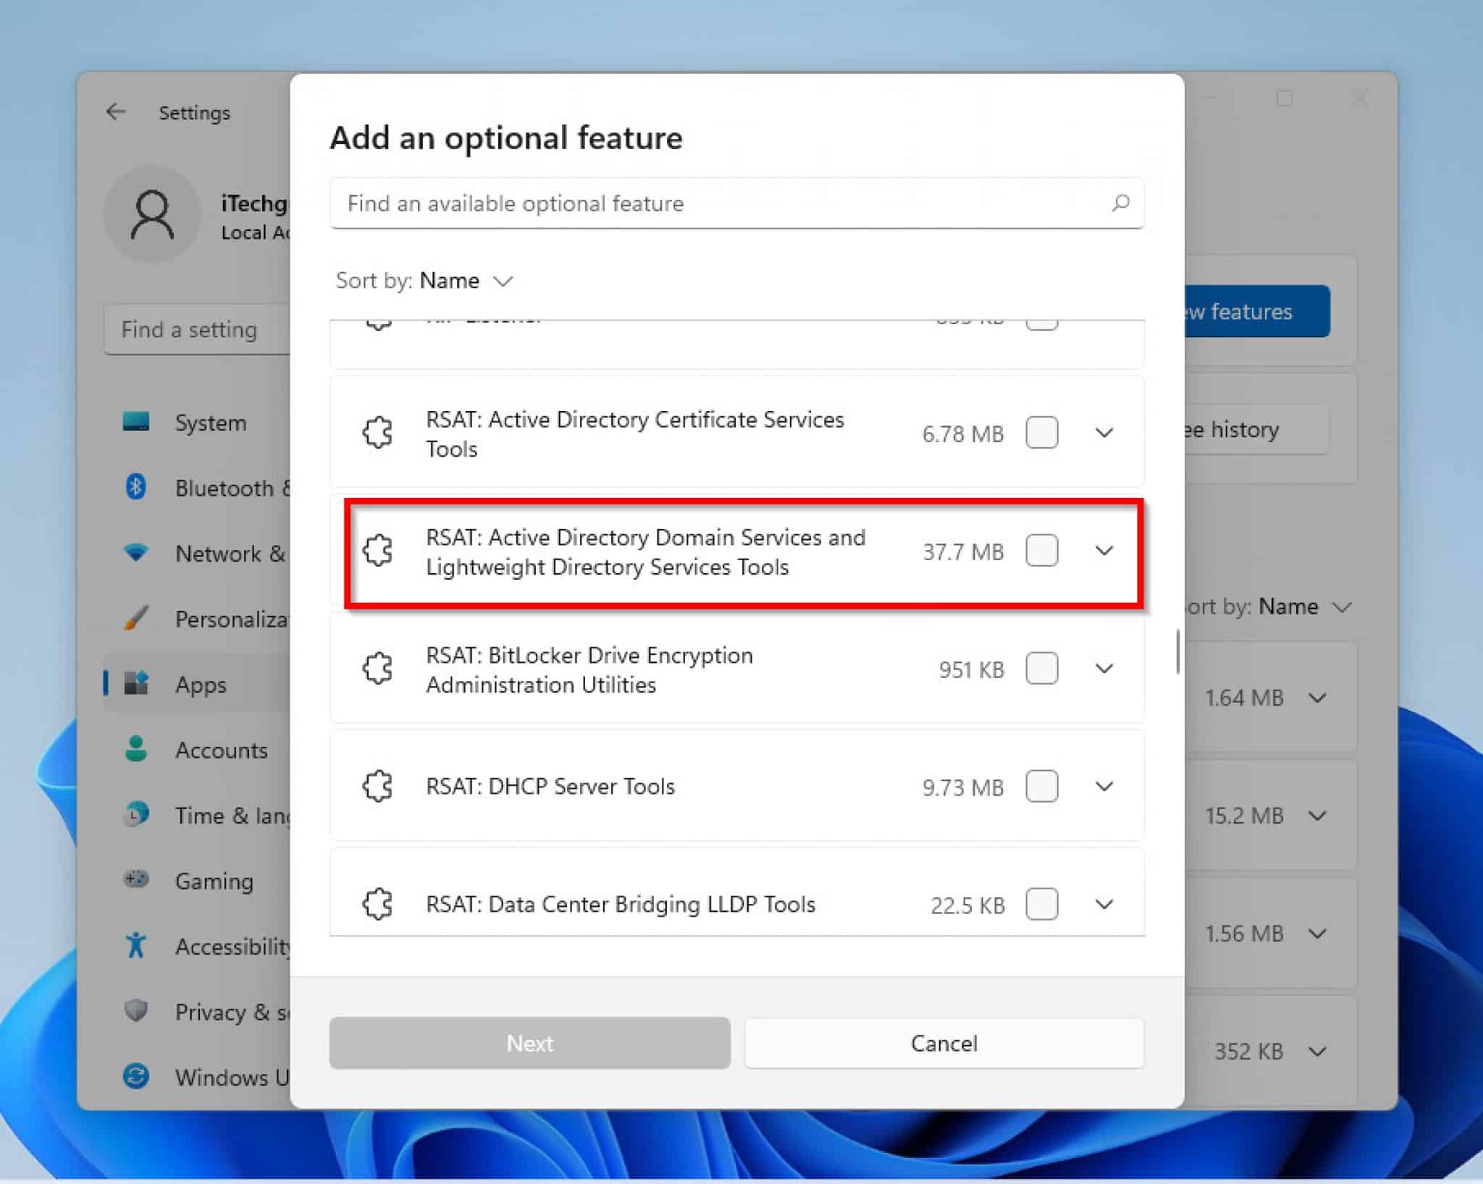This screenshot has height=1184, width=1483.
Task: Expand details for RSAT: Active Directory Certificate Services Tools
Action: (1104, 433)
